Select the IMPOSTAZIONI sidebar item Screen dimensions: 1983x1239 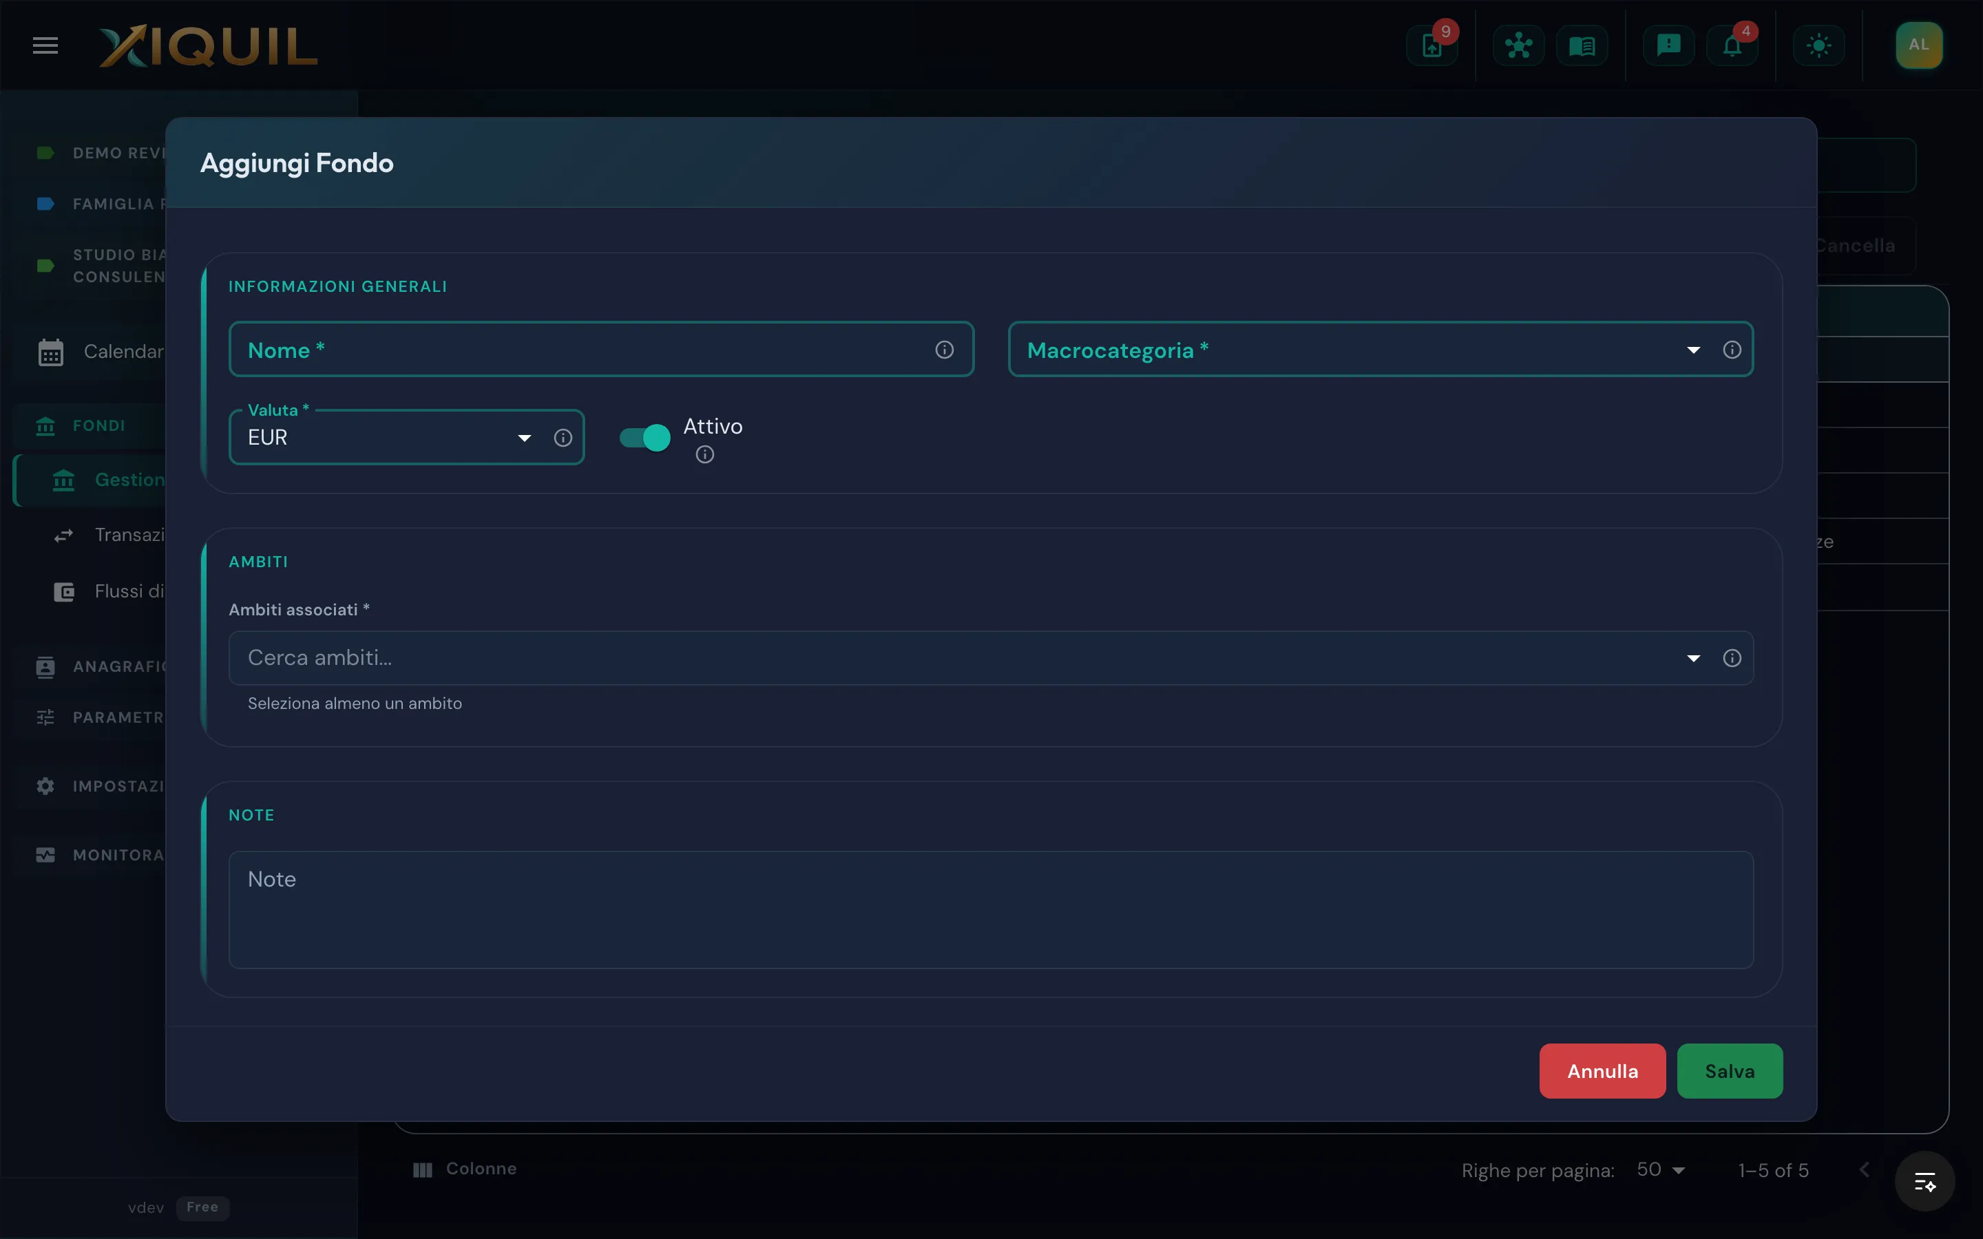click(90, 786)
